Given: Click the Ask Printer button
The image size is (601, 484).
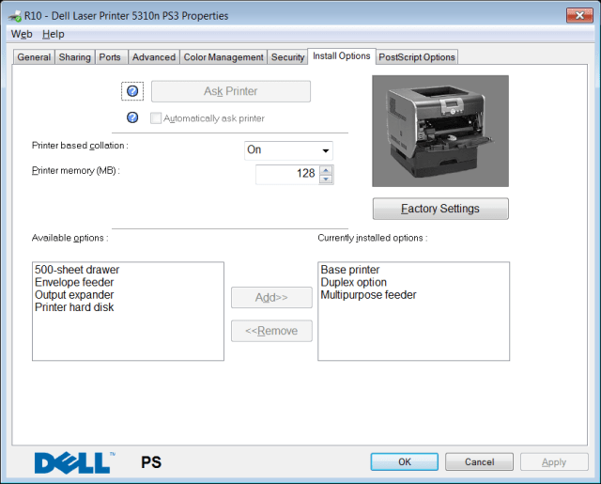Looking at the screenshot, I should 231,91.
